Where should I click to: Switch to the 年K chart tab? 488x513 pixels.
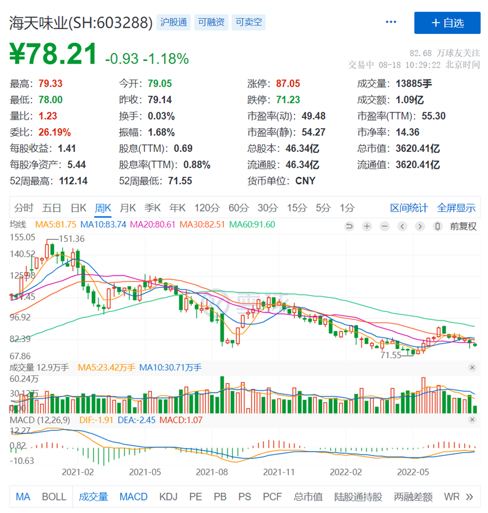[x=177, y=208]
